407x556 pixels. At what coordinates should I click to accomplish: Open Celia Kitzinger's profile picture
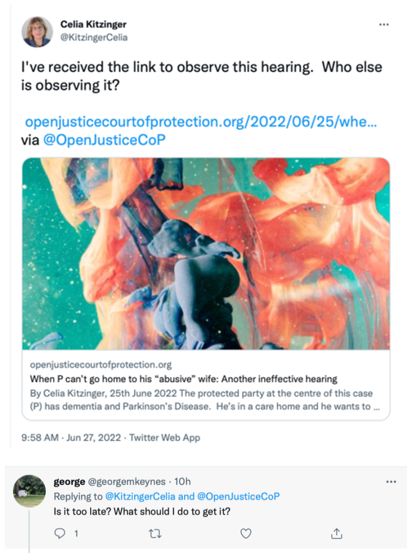pos(37,32)
